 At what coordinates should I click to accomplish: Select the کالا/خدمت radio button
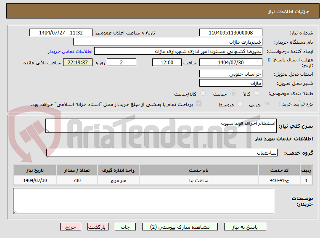(203, 93)
